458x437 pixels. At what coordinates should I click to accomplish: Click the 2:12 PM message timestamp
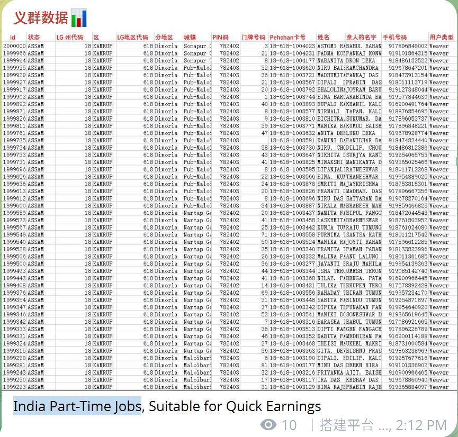421,425
